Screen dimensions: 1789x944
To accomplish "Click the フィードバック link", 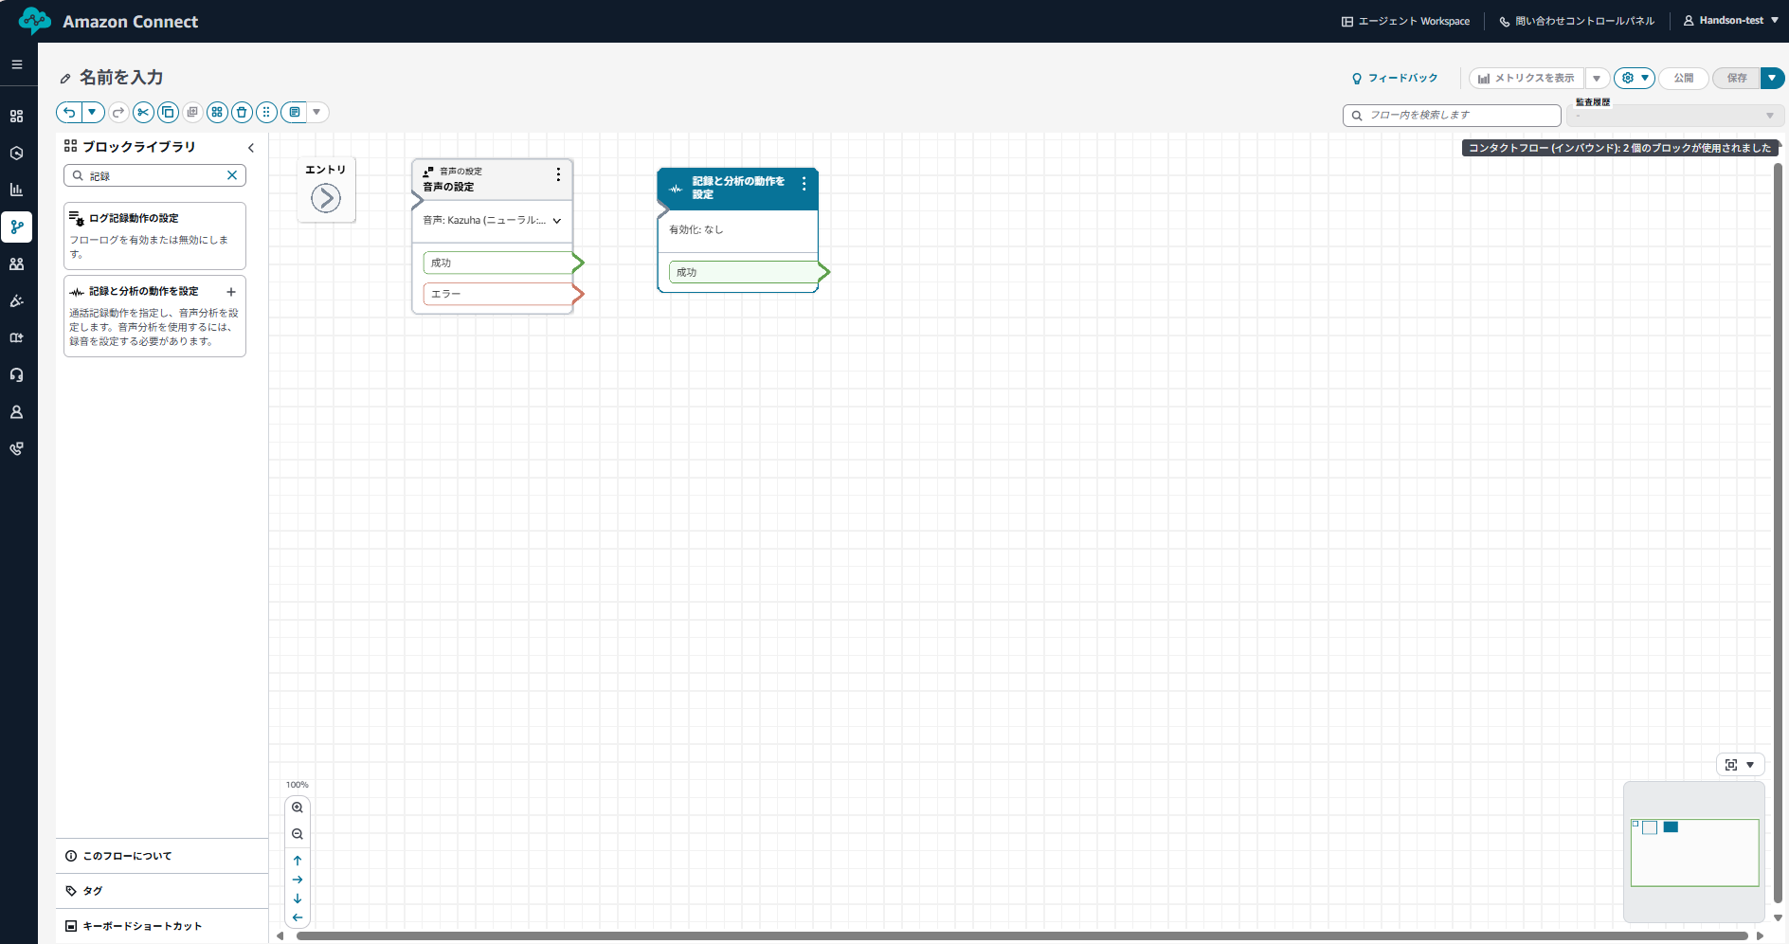I will [1395, 79].
